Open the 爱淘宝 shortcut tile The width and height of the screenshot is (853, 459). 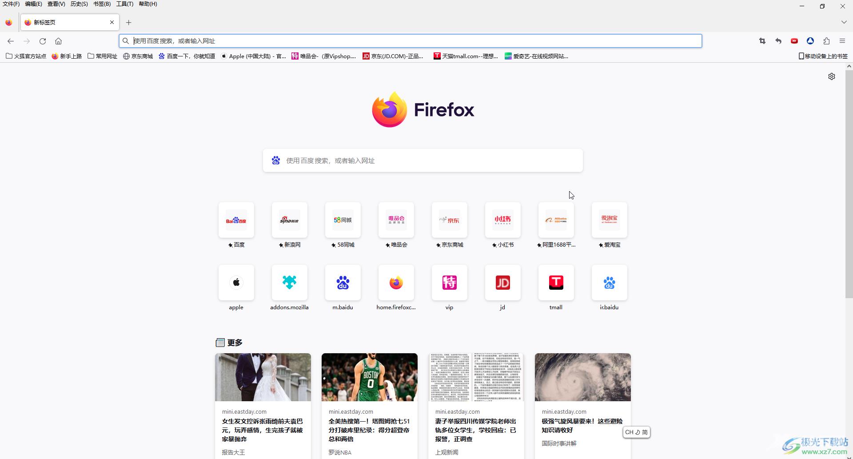610,220
